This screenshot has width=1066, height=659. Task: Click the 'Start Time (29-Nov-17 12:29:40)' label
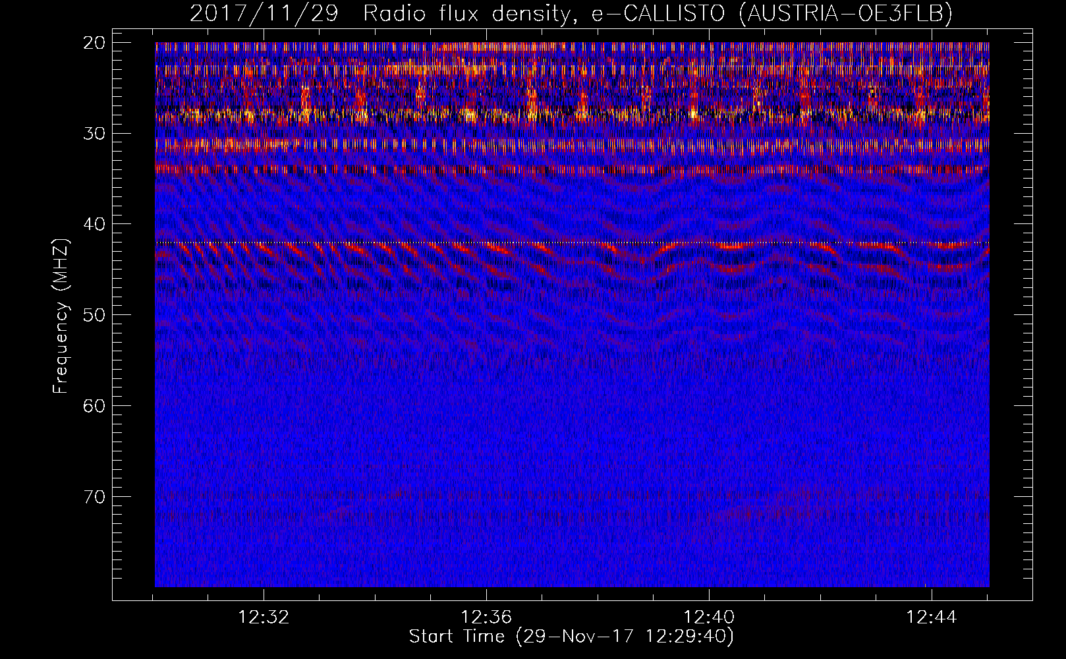click(571, 637)
